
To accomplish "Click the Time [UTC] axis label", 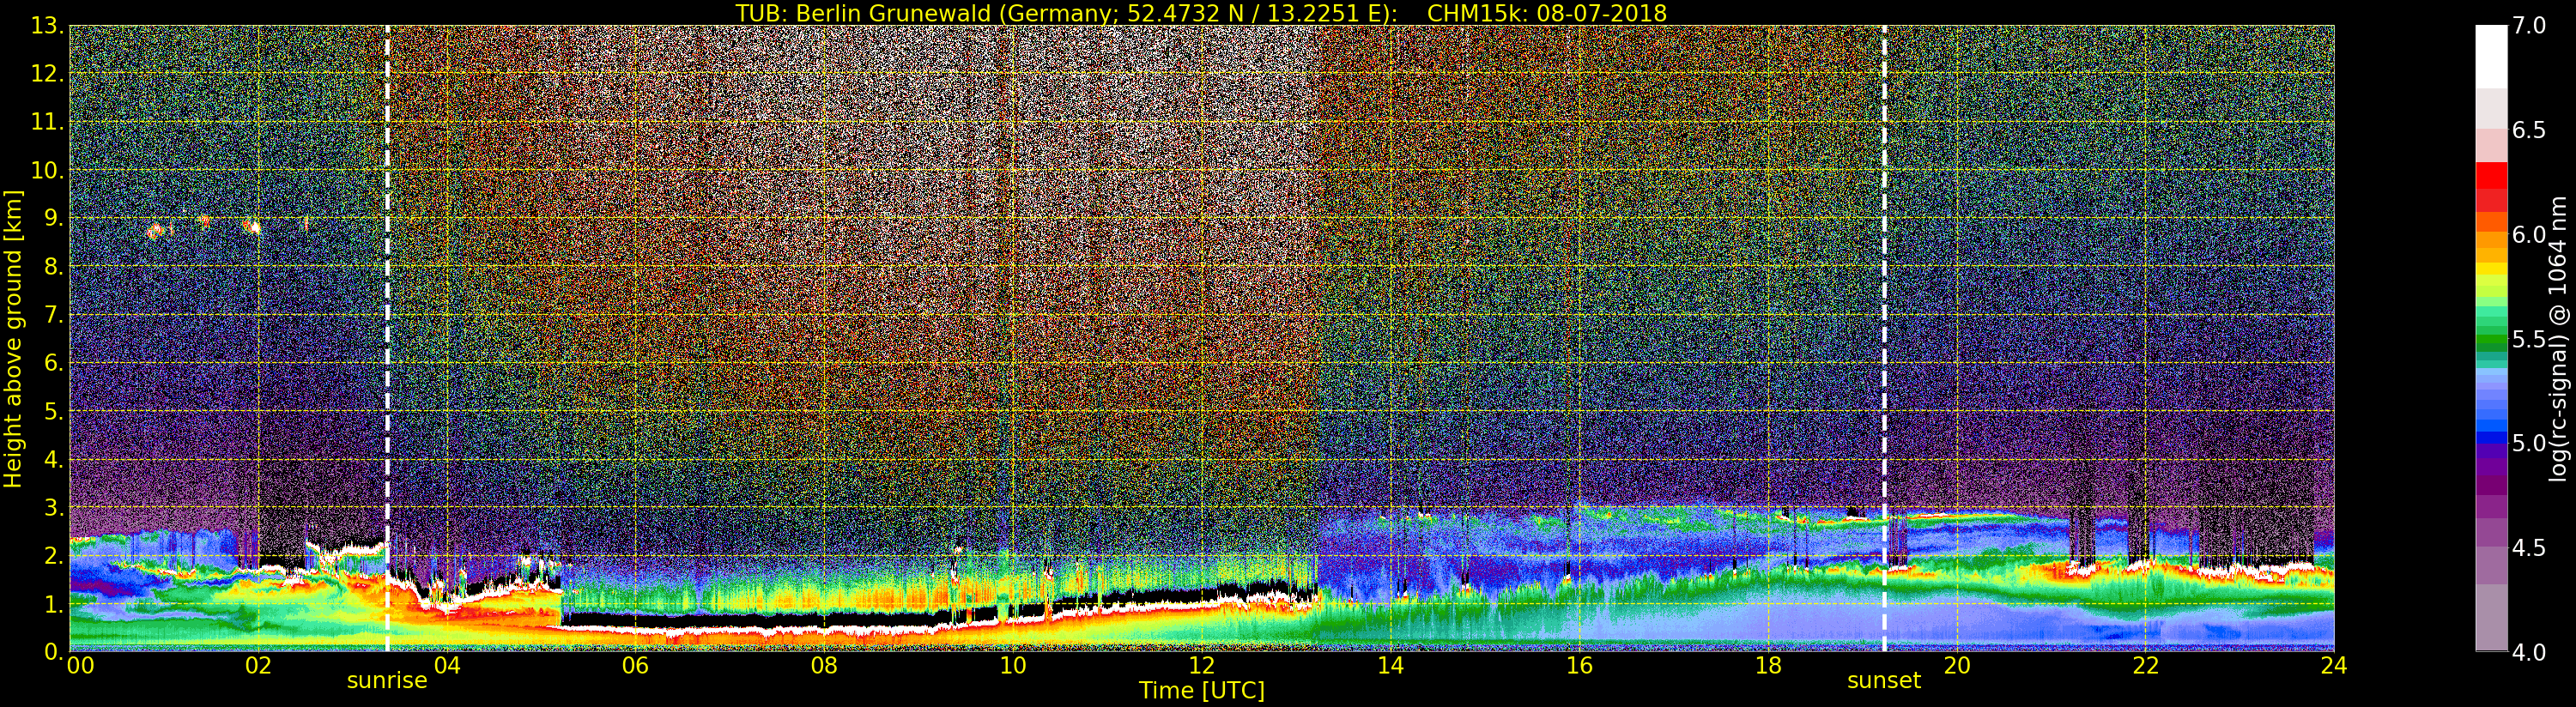I will 1201,691.
